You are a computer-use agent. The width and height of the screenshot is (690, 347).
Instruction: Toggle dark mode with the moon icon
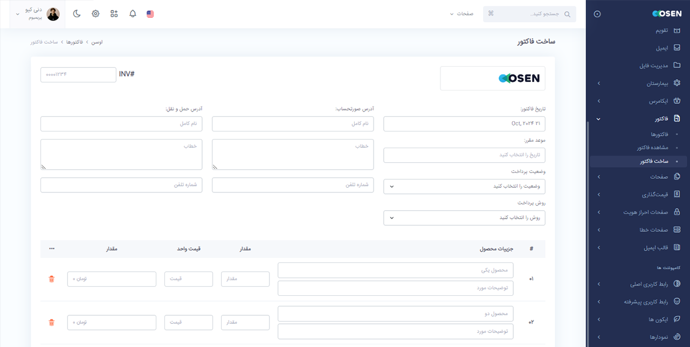pyautogui.click(x=77, y=13)
